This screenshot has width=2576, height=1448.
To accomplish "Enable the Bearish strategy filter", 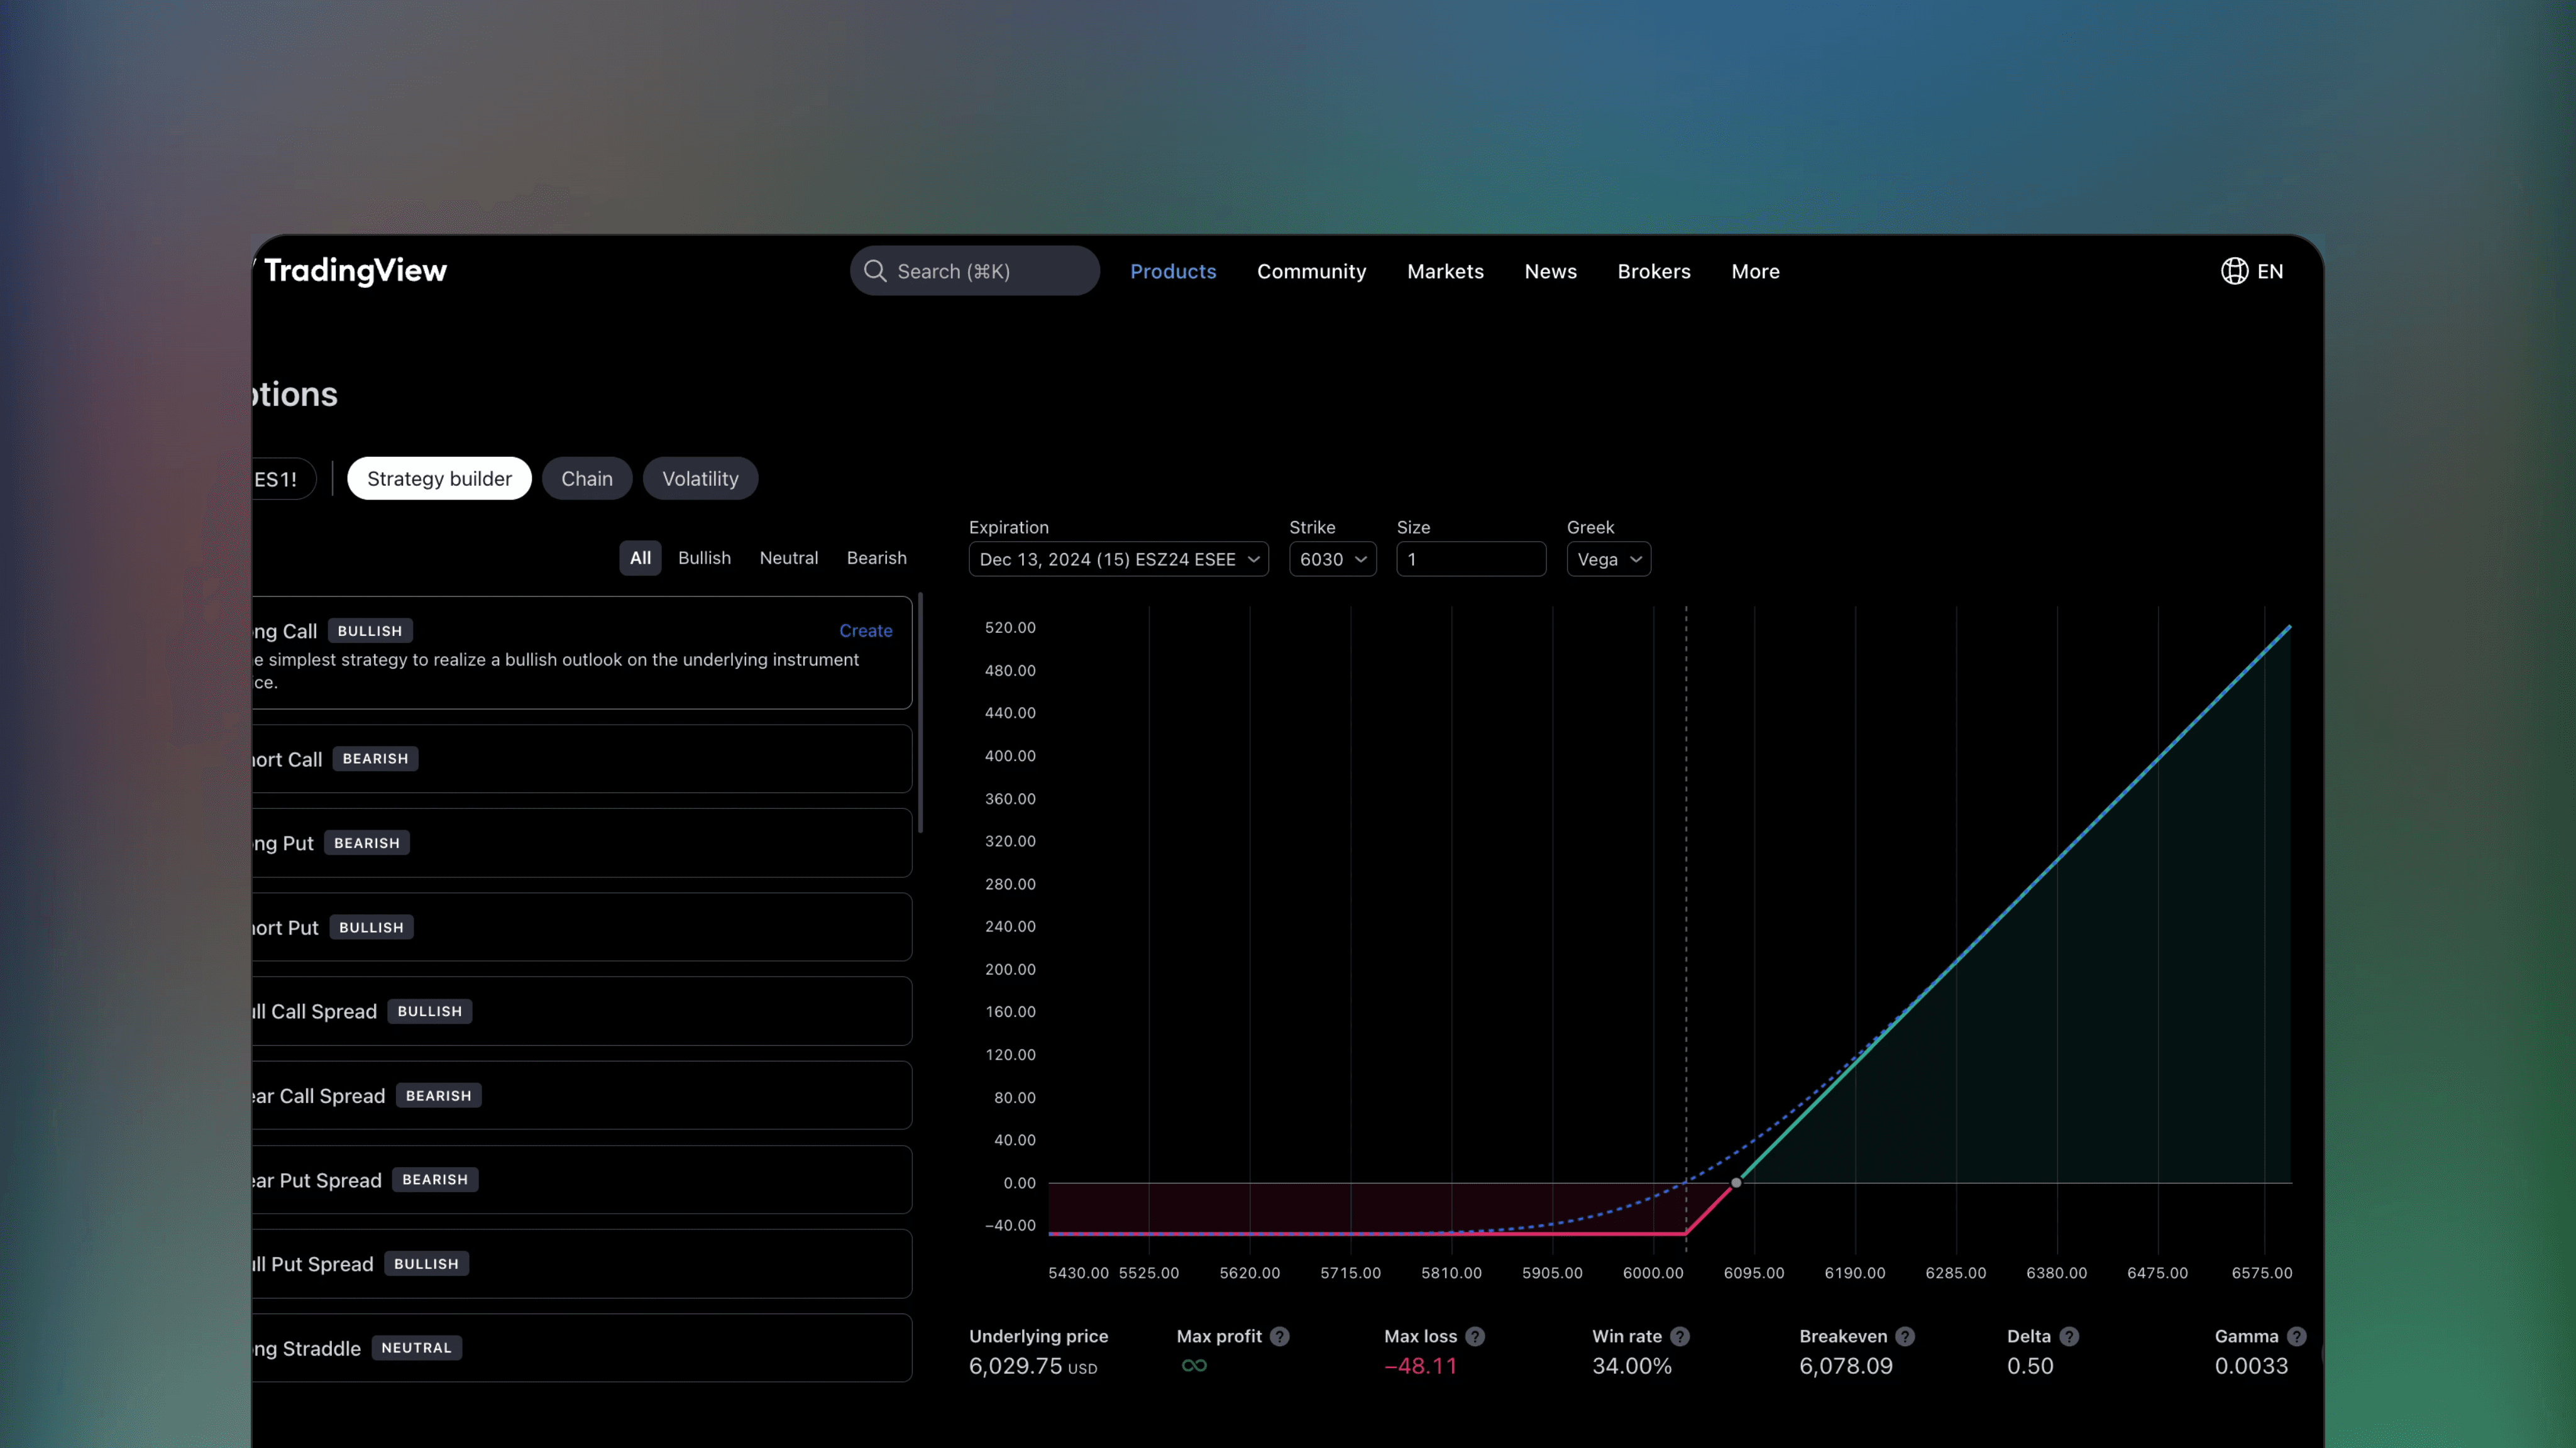I will point(876,557).
